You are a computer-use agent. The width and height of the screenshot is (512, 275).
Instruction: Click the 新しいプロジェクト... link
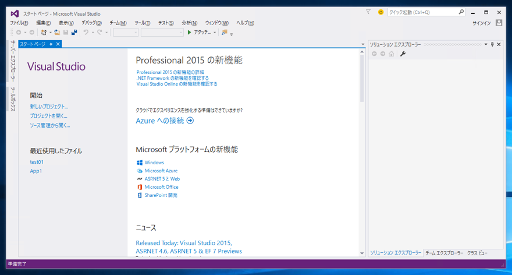click(49, 107)
